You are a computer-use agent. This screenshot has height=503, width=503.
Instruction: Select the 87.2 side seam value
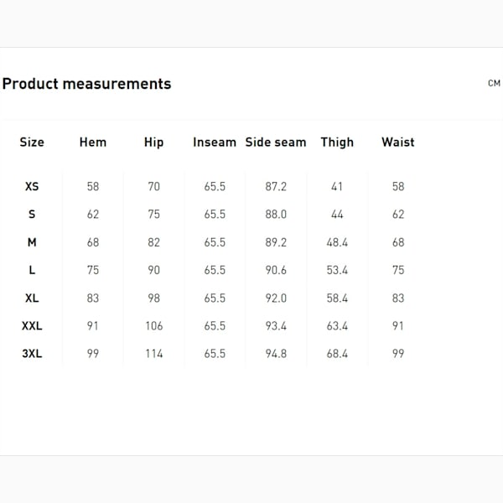pyautogui.click(x=276, y=186)
